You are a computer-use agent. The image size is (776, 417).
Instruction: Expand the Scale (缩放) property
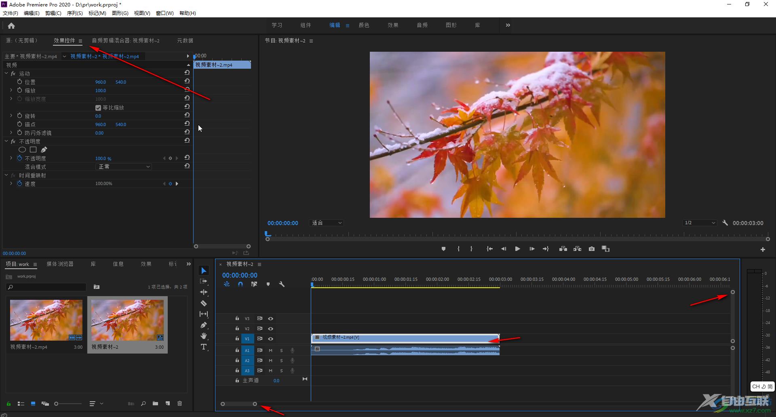(11, 90)
